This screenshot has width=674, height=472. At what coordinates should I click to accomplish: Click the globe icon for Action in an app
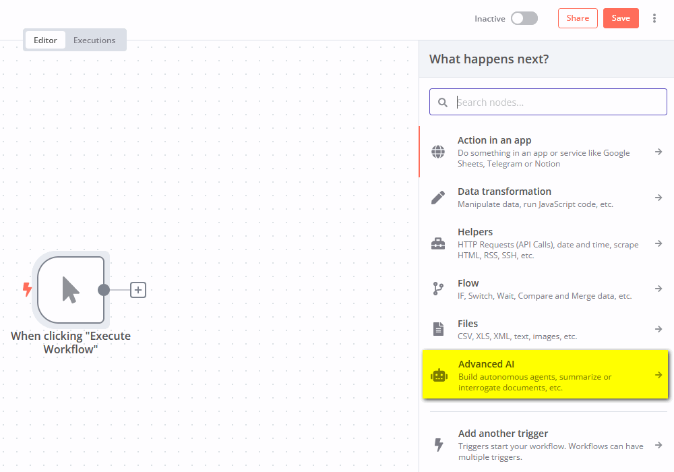(438, 152)
